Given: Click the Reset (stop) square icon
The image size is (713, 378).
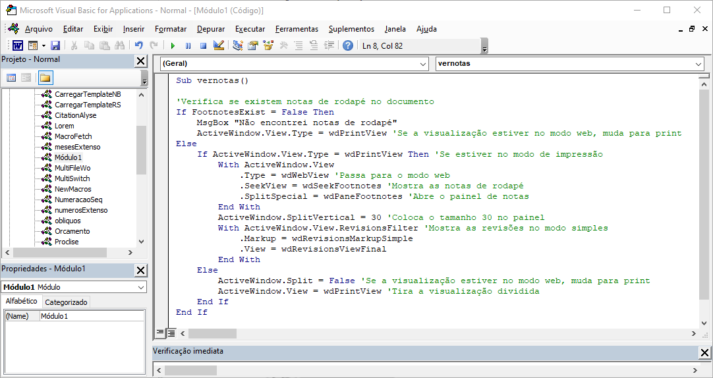Looking at the screenshot, I should [203, 45].
